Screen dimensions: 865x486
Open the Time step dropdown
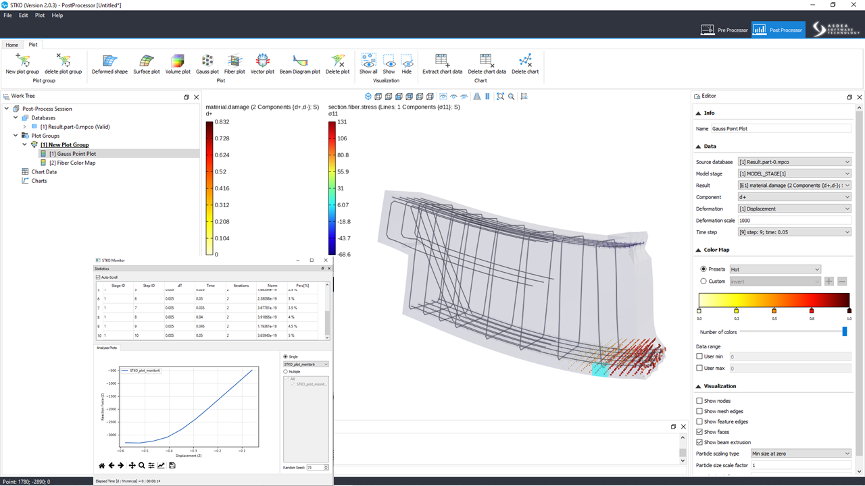794,232
